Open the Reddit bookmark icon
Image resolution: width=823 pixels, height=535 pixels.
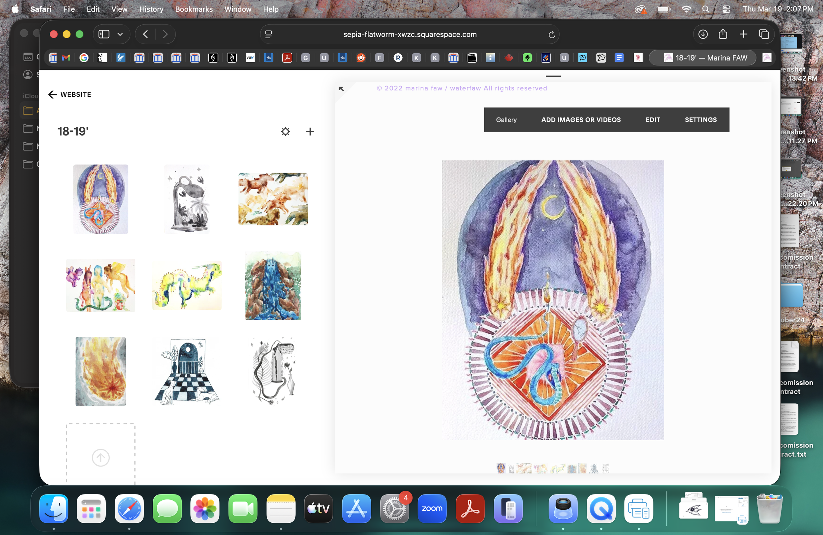coord(361,58)
